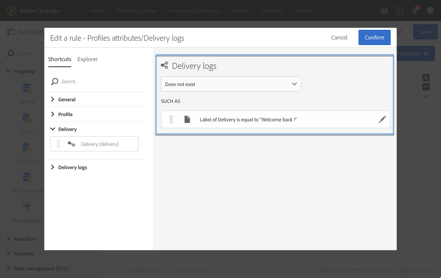The height and width of the screenshot is (278, 441).
Task: Click the Delivery logs share icon
Action: pos(164,65)
